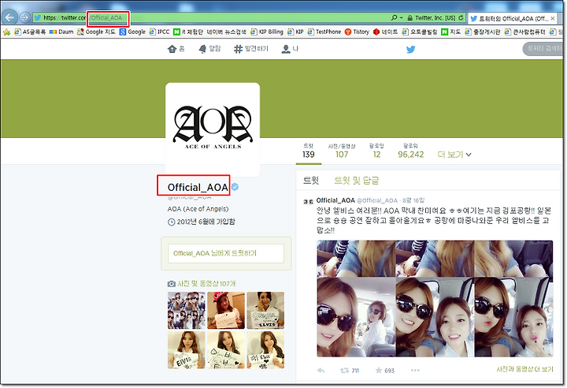Open media thumbnail with the ELVIS sign
Viewport: 567px width, 388px height.
click(x=265, y=311)
